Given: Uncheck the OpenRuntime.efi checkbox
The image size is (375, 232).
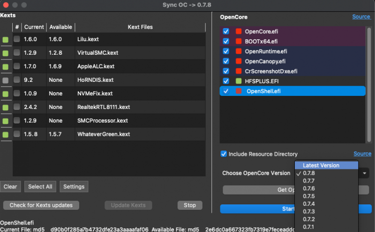Looking at the screenshot, I should pos(226,51).
